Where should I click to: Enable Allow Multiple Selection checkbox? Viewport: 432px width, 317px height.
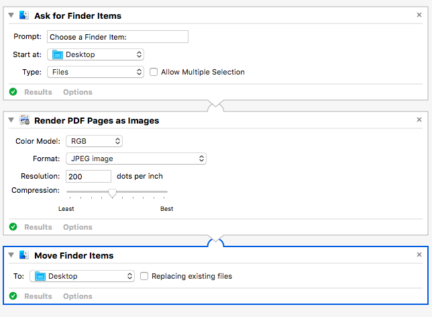(154, 72)
